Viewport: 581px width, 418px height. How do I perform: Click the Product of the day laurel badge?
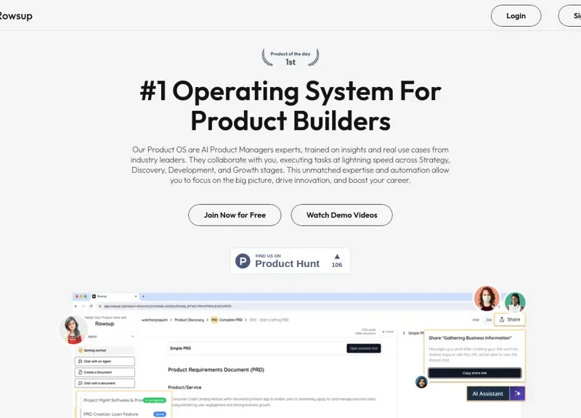pyautogui.click(x=290, y=58)
